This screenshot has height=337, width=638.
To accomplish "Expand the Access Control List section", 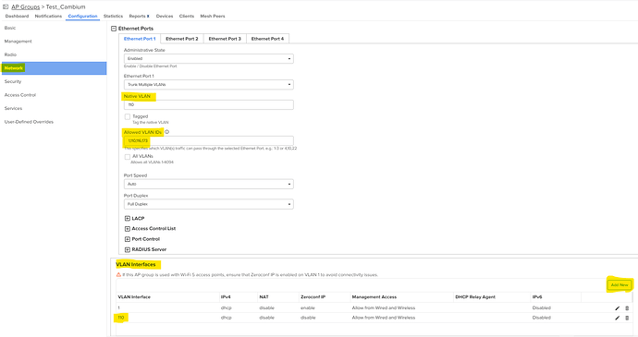I will 128,229.
